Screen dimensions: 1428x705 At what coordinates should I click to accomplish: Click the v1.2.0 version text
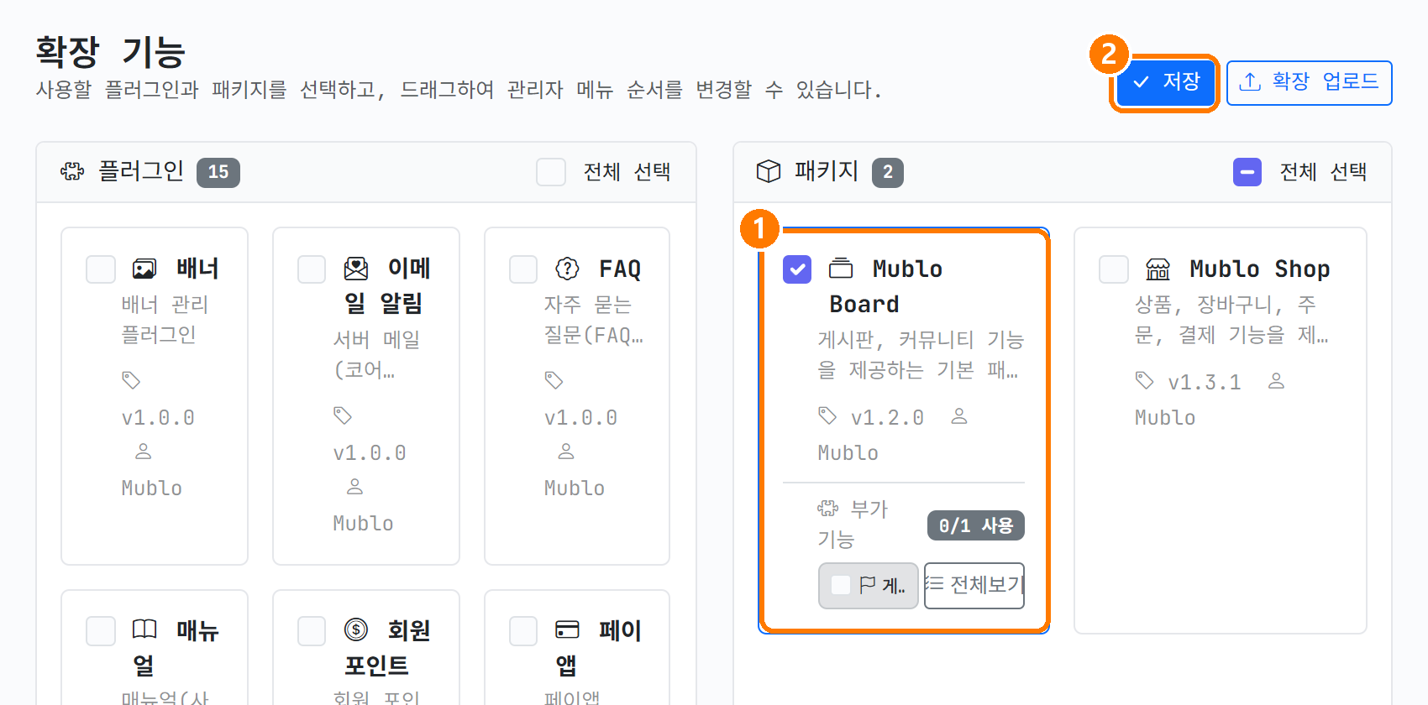pos(887,417)
